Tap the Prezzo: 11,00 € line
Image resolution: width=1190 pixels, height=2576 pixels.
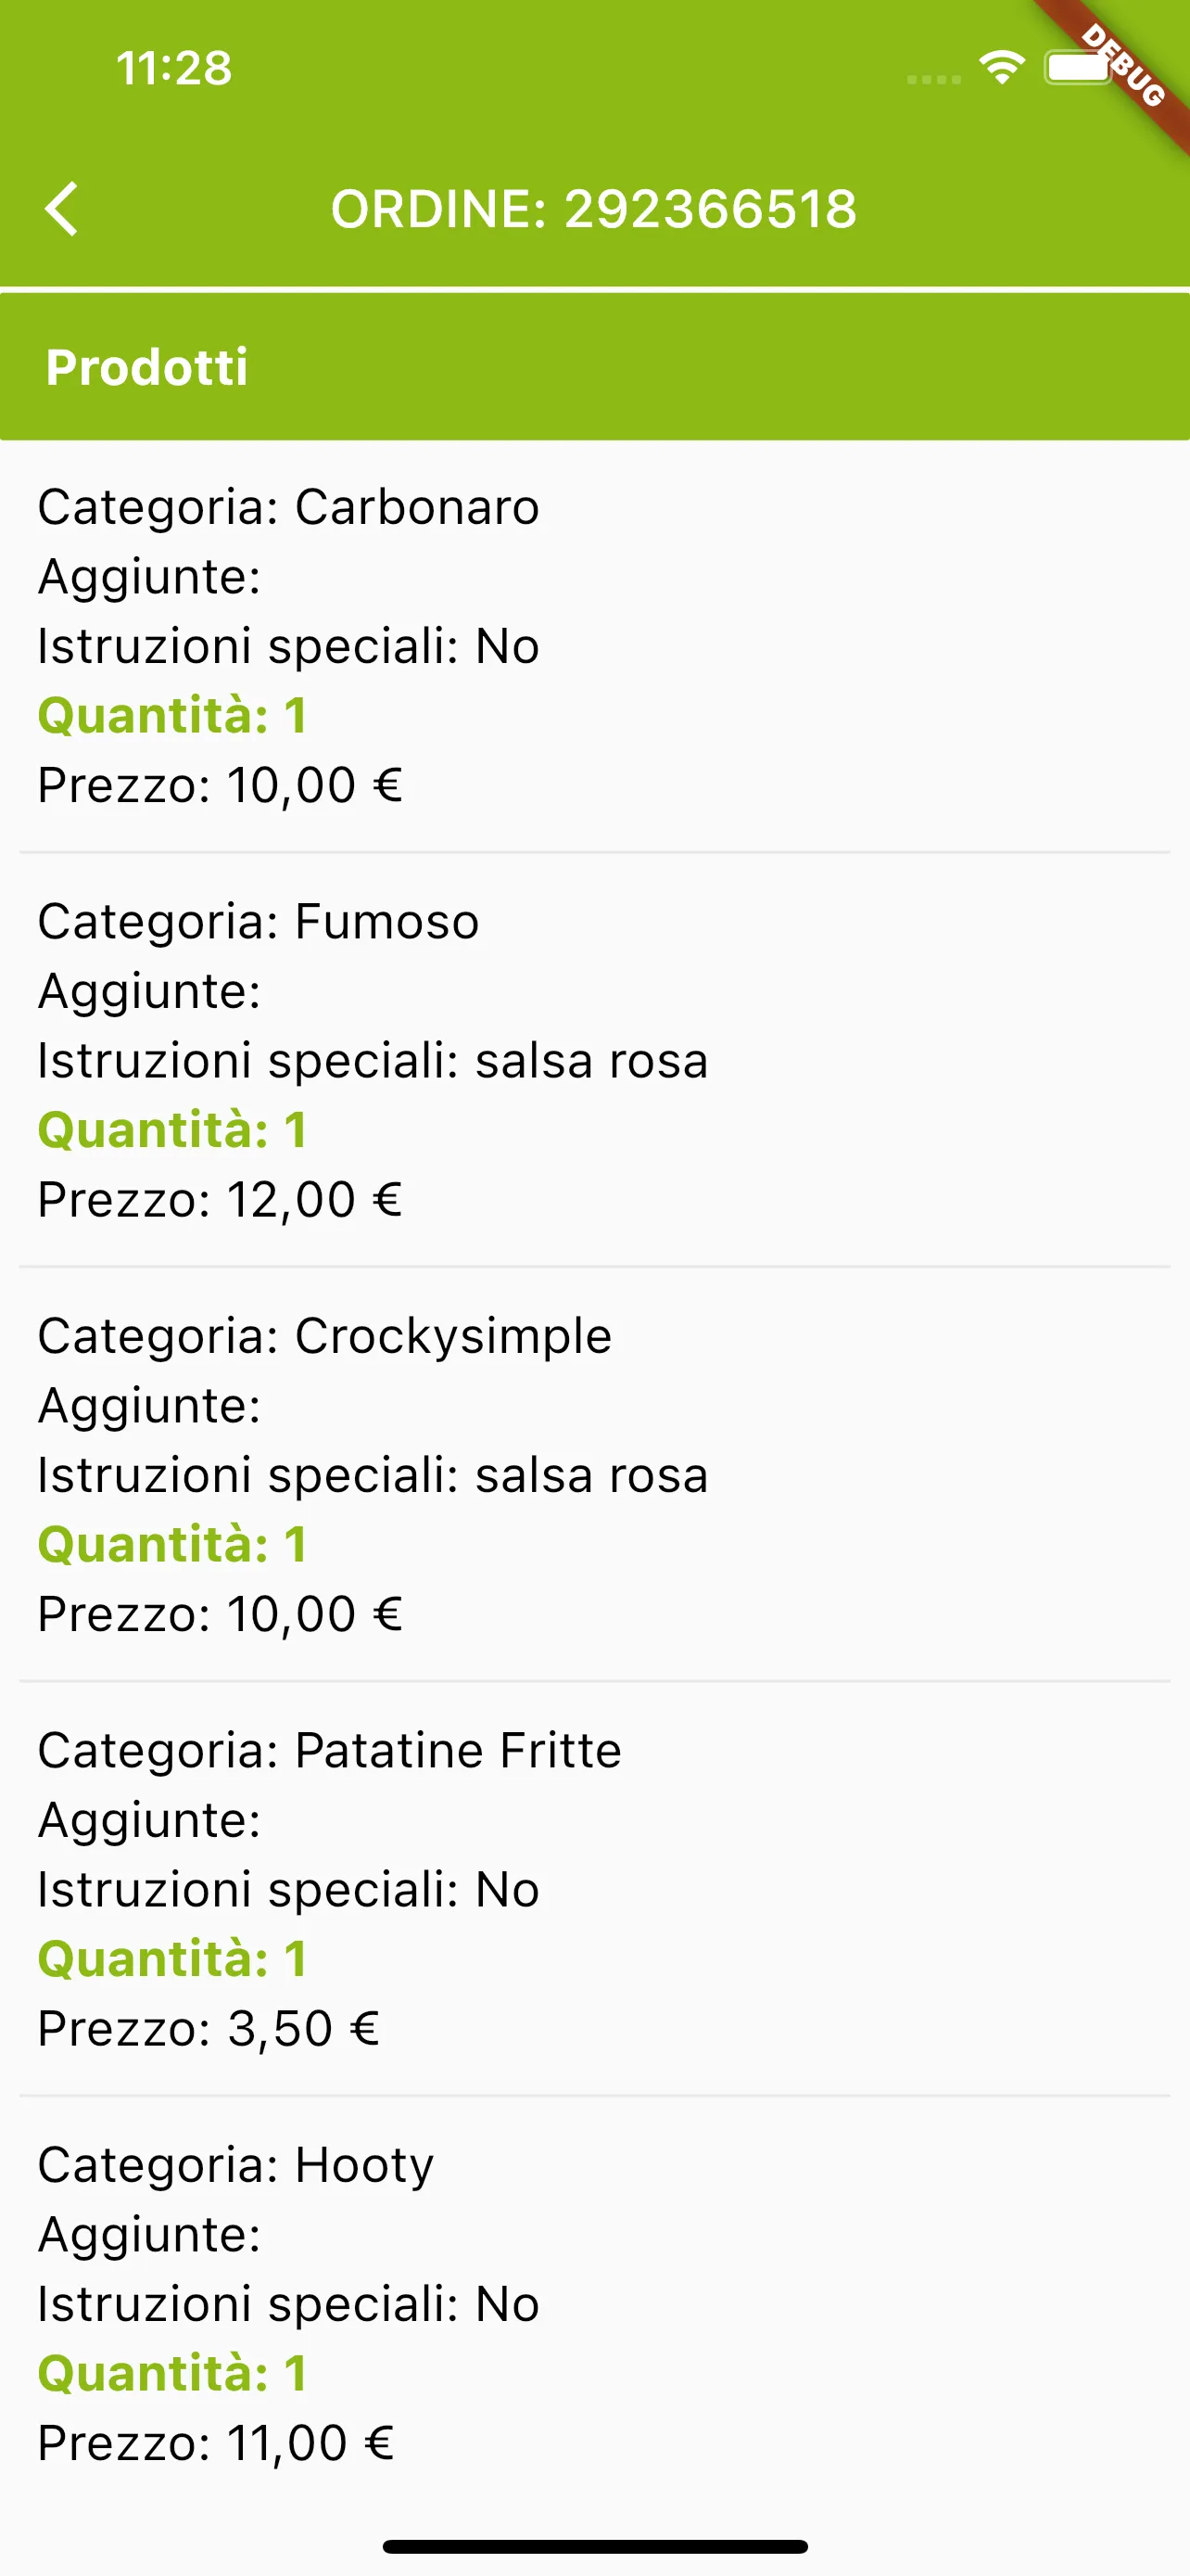coord(216,2443)
